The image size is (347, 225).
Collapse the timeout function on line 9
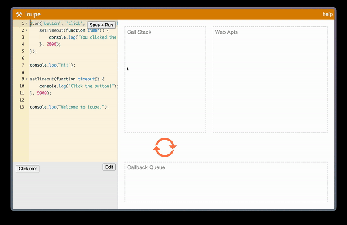point(26,79)
